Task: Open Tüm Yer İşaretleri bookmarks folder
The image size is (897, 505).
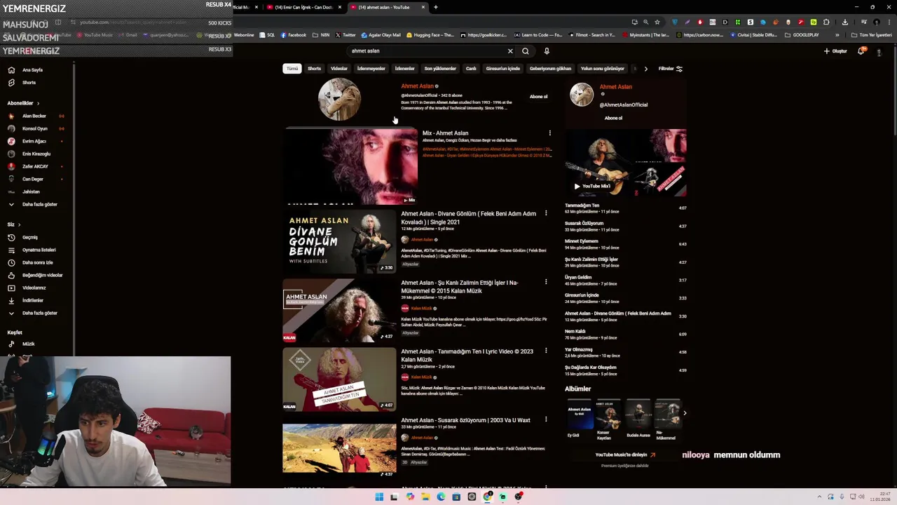Action: pos(872,35)
